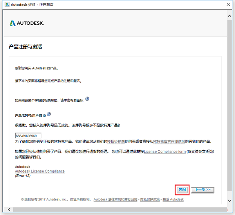235x215 pixels.
Task: Click the serial number input field
Action: point(28,136)
